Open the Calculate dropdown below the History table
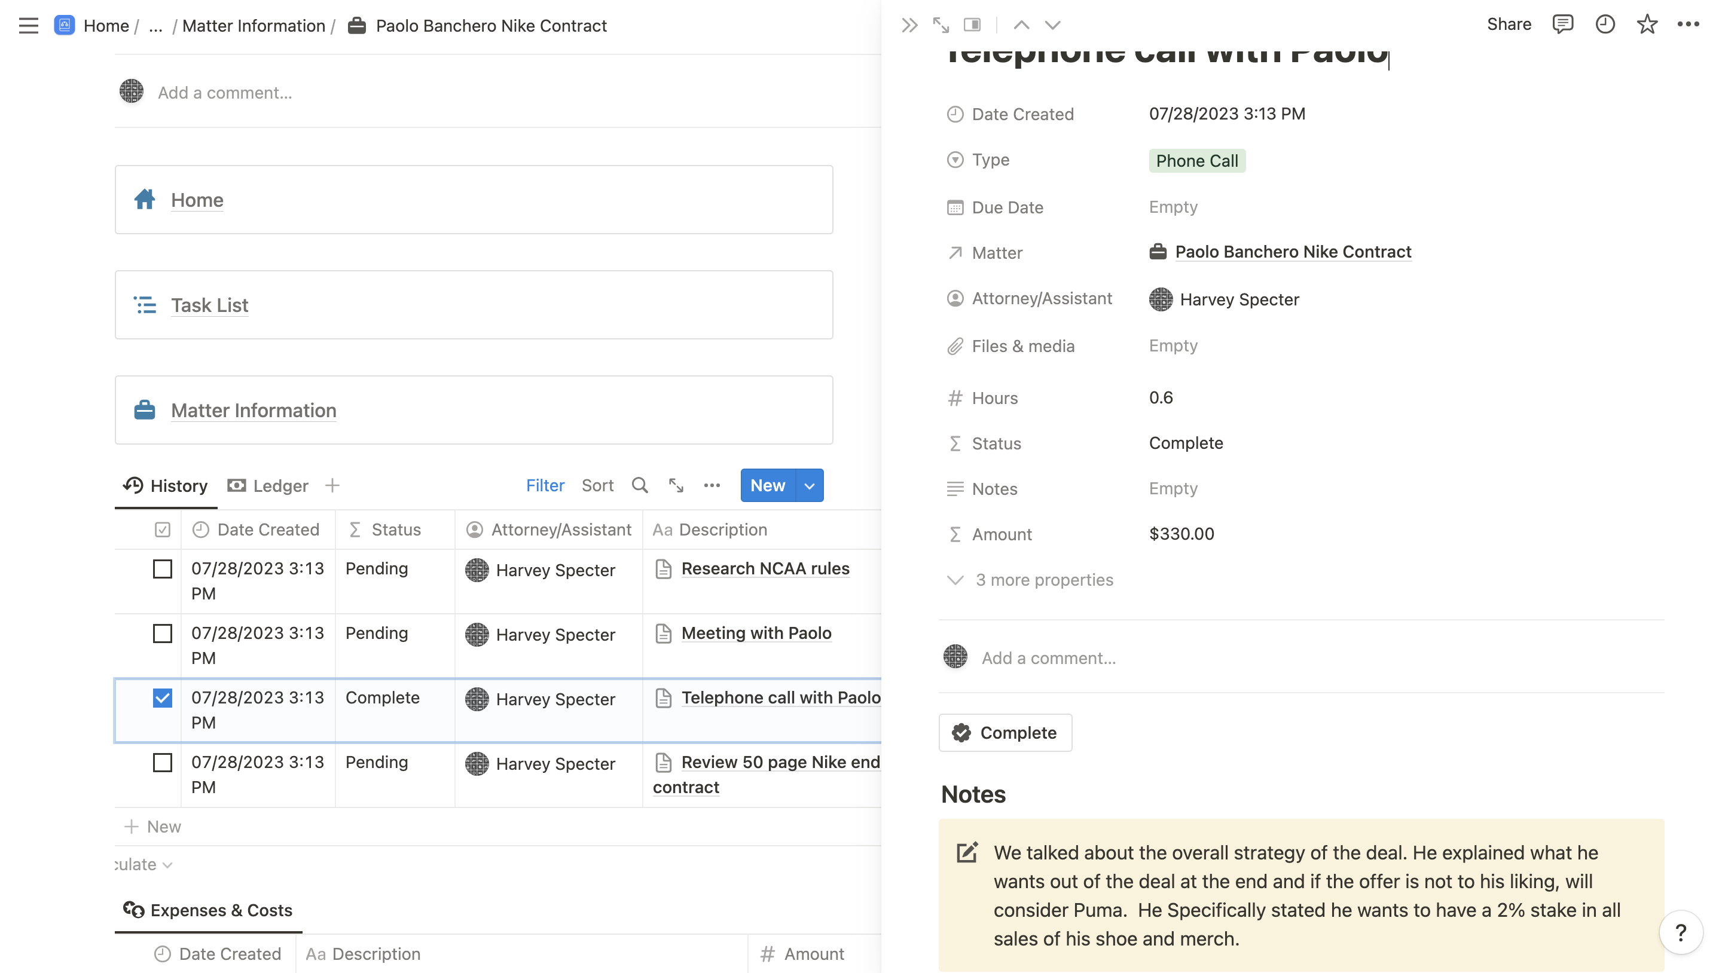The width and height of the screenshot is (1722, 973). (143, 864)
